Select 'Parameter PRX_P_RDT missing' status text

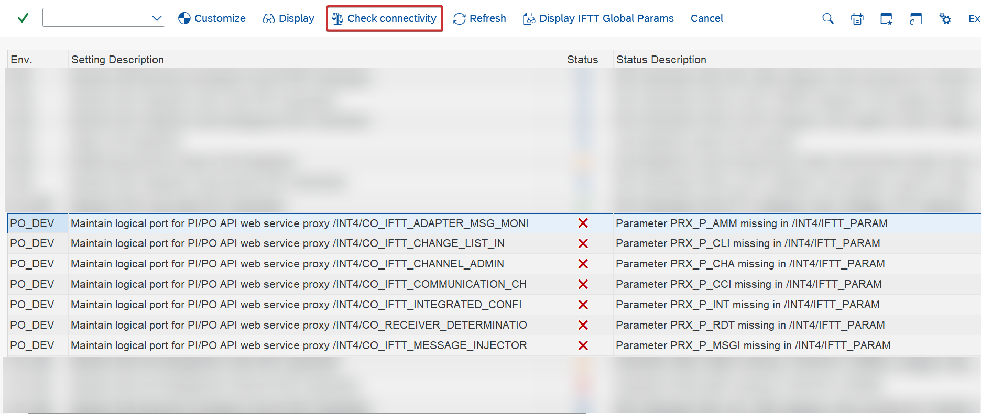click(x=750, y=325)
